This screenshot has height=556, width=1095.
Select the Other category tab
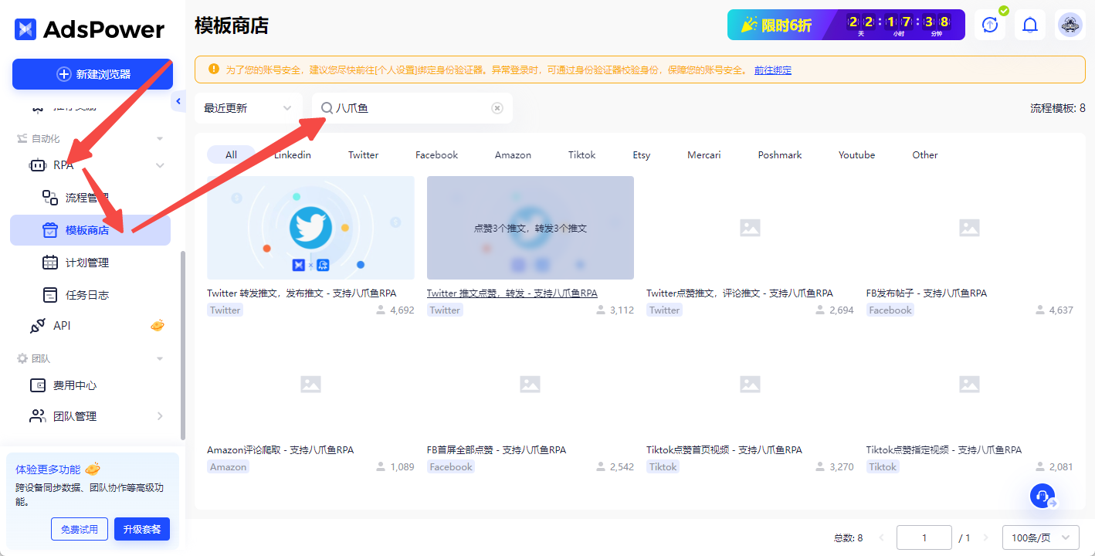coord(924,154)
